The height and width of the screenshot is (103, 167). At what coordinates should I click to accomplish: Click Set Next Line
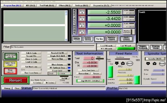point(31,67)
